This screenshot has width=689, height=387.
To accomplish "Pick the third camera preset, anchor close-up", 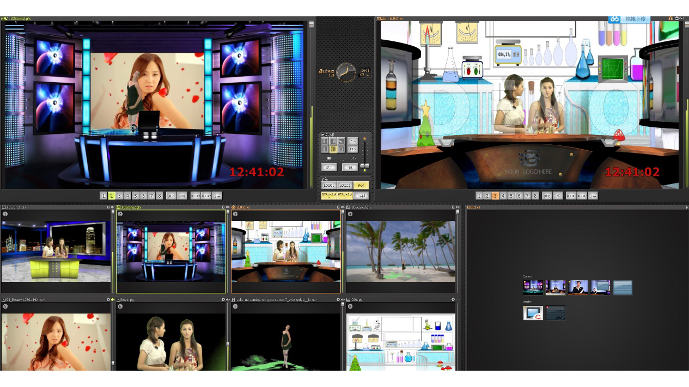I will coord(578,287).
